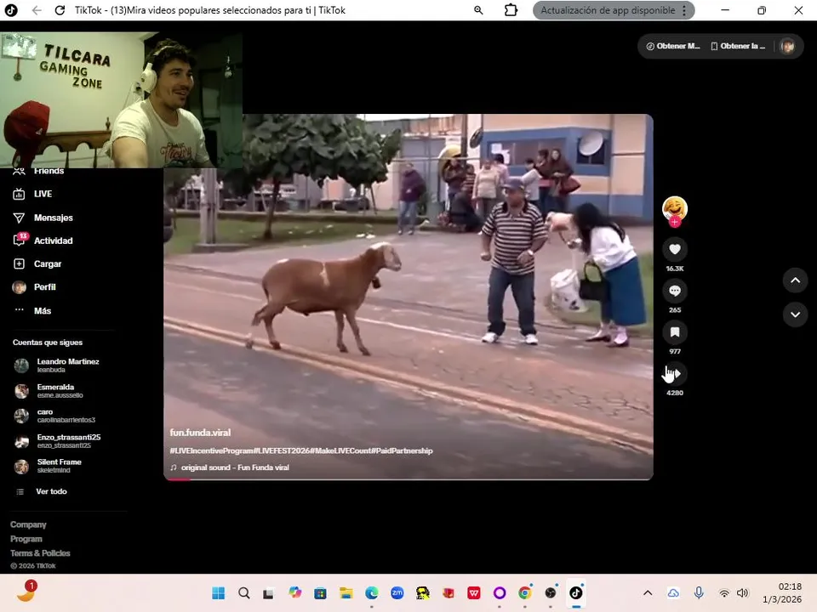Open Microsoft Store from the taskbar
Viewport: 817px width, 612px height.
[321, 592]
